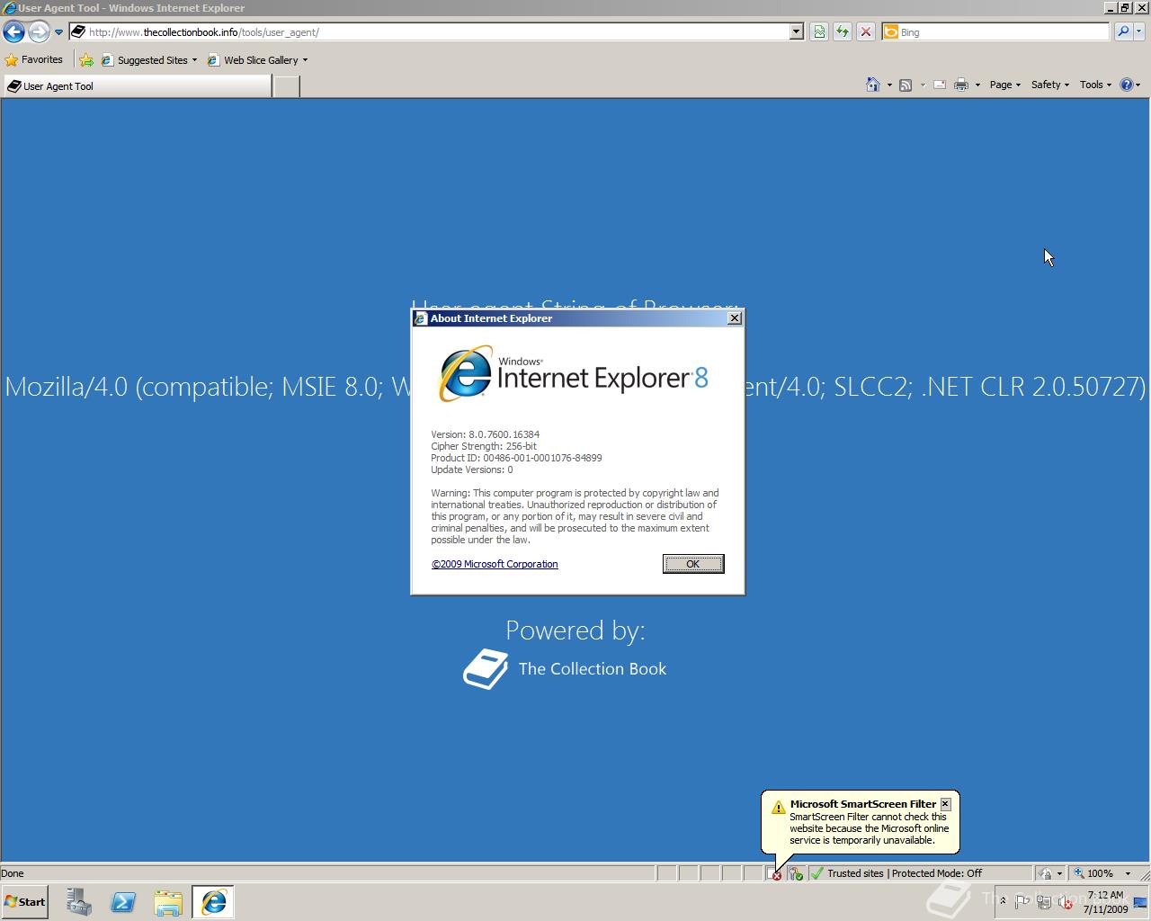This screenshot has height=921, width=1151.
Task: Expand the Print options dropdown arrow
Action: 977,85
